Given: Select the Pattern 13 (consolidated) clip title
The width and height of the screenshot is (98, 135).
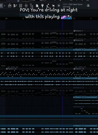Looking at the screenshot, I should click(x=86, y=126).
